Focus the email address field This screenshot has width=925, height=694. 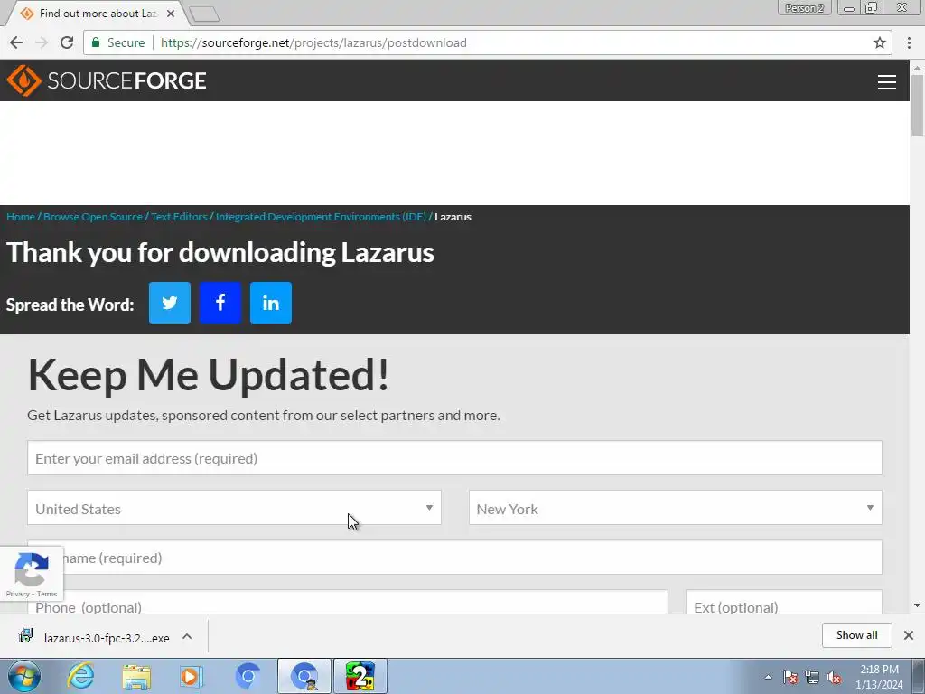455,457
